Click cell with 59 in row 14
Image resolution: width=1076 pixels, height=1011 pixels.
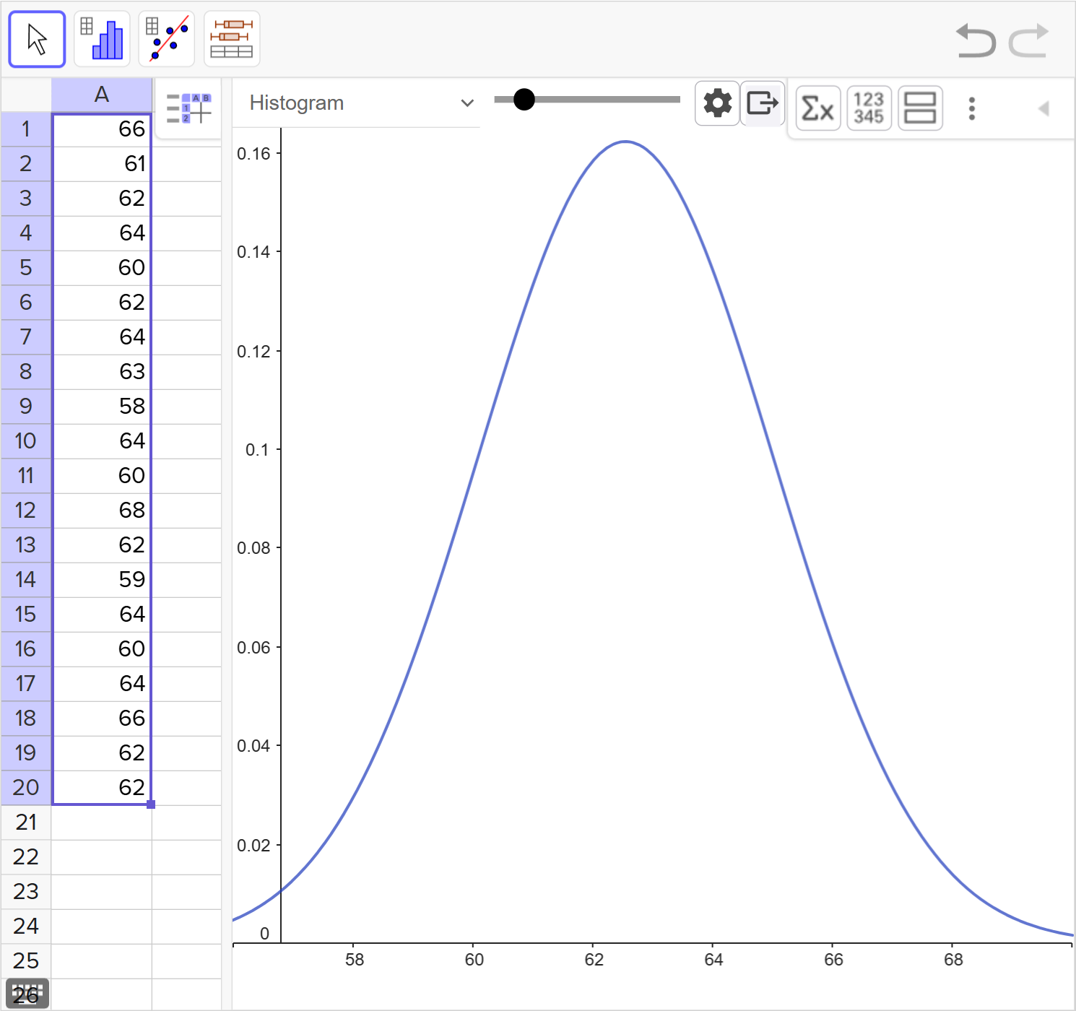(102, 580)
